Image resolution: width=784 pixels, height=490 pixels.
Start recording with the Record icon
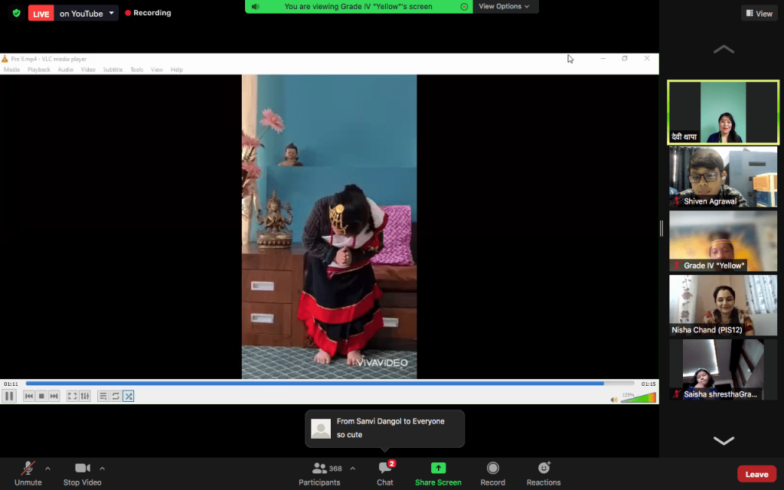coord(492,469)
